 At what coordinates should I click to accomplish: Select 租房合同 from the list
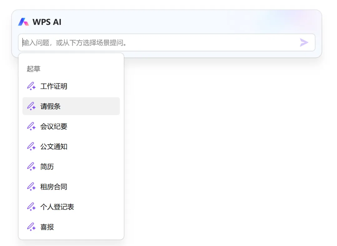click(x=71, y=187)
